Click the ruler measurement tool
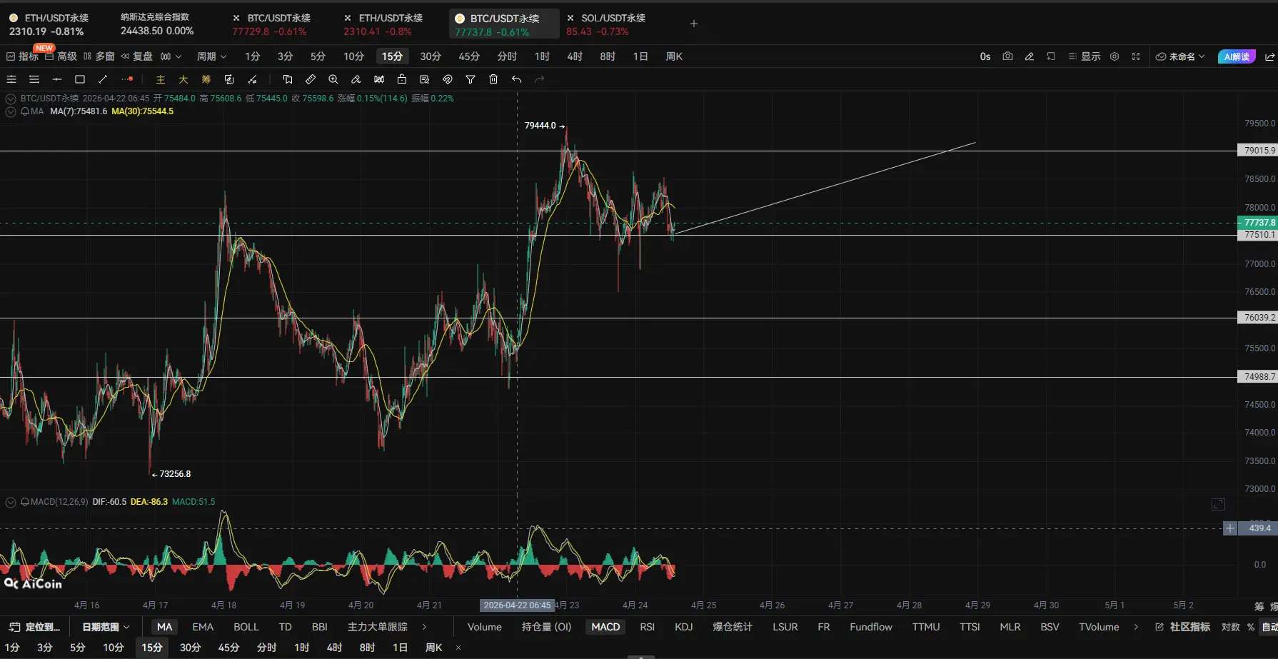This screenshot has height=659, width=1278. (x=311, y=79)
